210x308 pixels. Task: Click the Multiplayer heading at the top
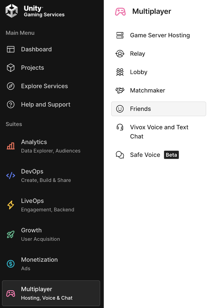pyautogui.click(x=151, y=11)
